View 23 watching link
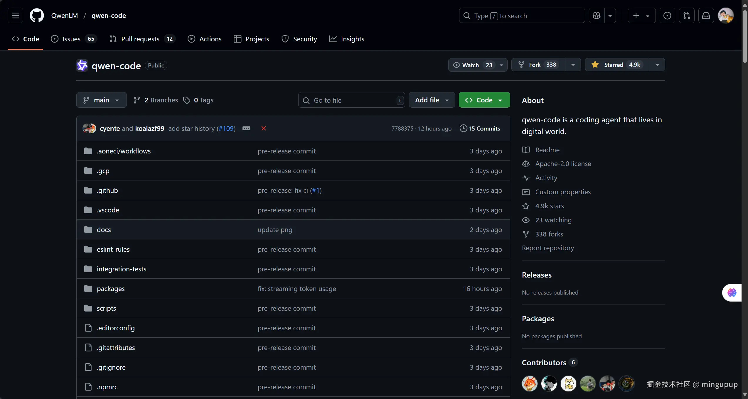 coord(547,220)
